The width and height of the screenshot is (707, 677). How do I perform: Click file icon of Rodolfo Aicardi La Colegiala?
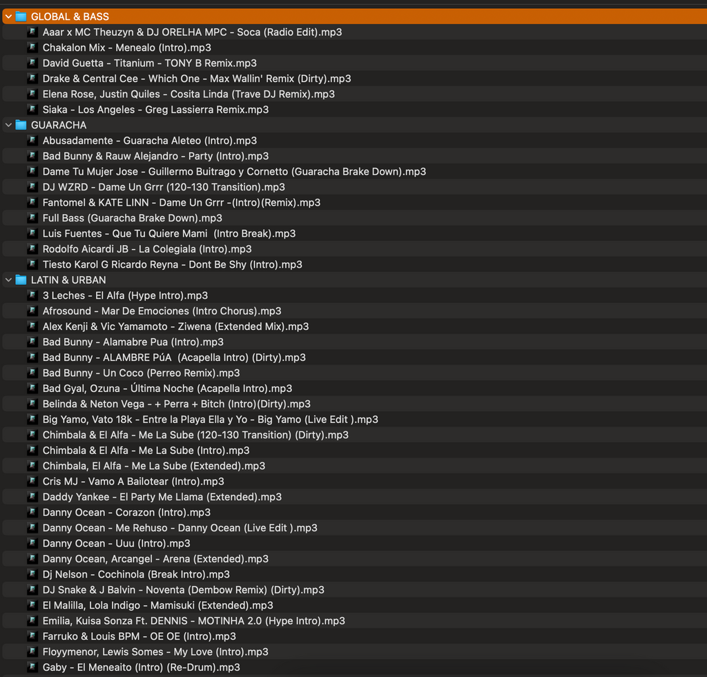(x=32, y=249)
